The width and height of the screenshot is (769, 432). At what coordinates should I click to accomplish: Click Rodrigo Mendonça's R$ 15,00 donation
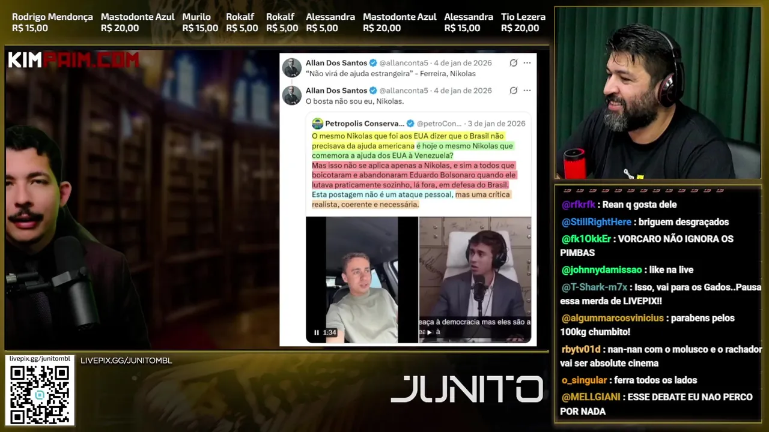52,22
